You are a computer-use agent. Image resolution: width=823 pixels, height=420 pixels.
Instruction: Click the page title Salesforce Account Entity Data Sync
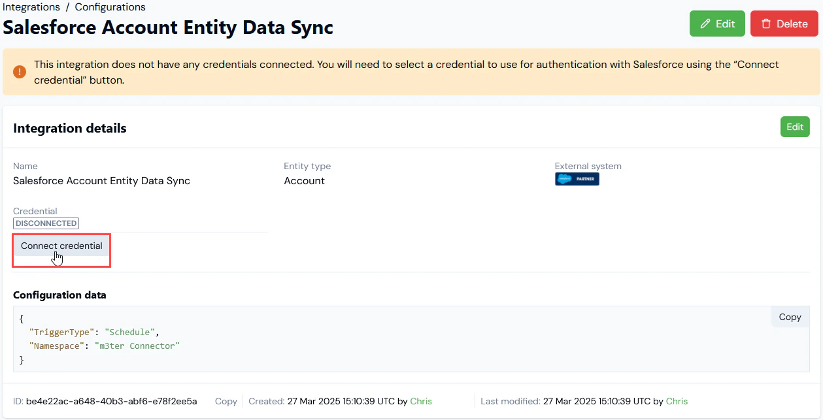click(x=168, y=28)
